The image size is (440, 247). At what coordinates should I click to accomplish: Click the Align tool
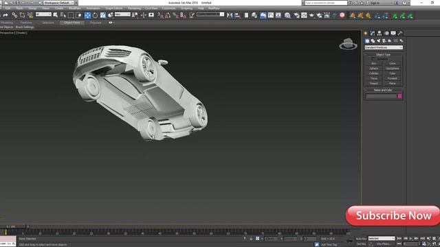(237, 15)
